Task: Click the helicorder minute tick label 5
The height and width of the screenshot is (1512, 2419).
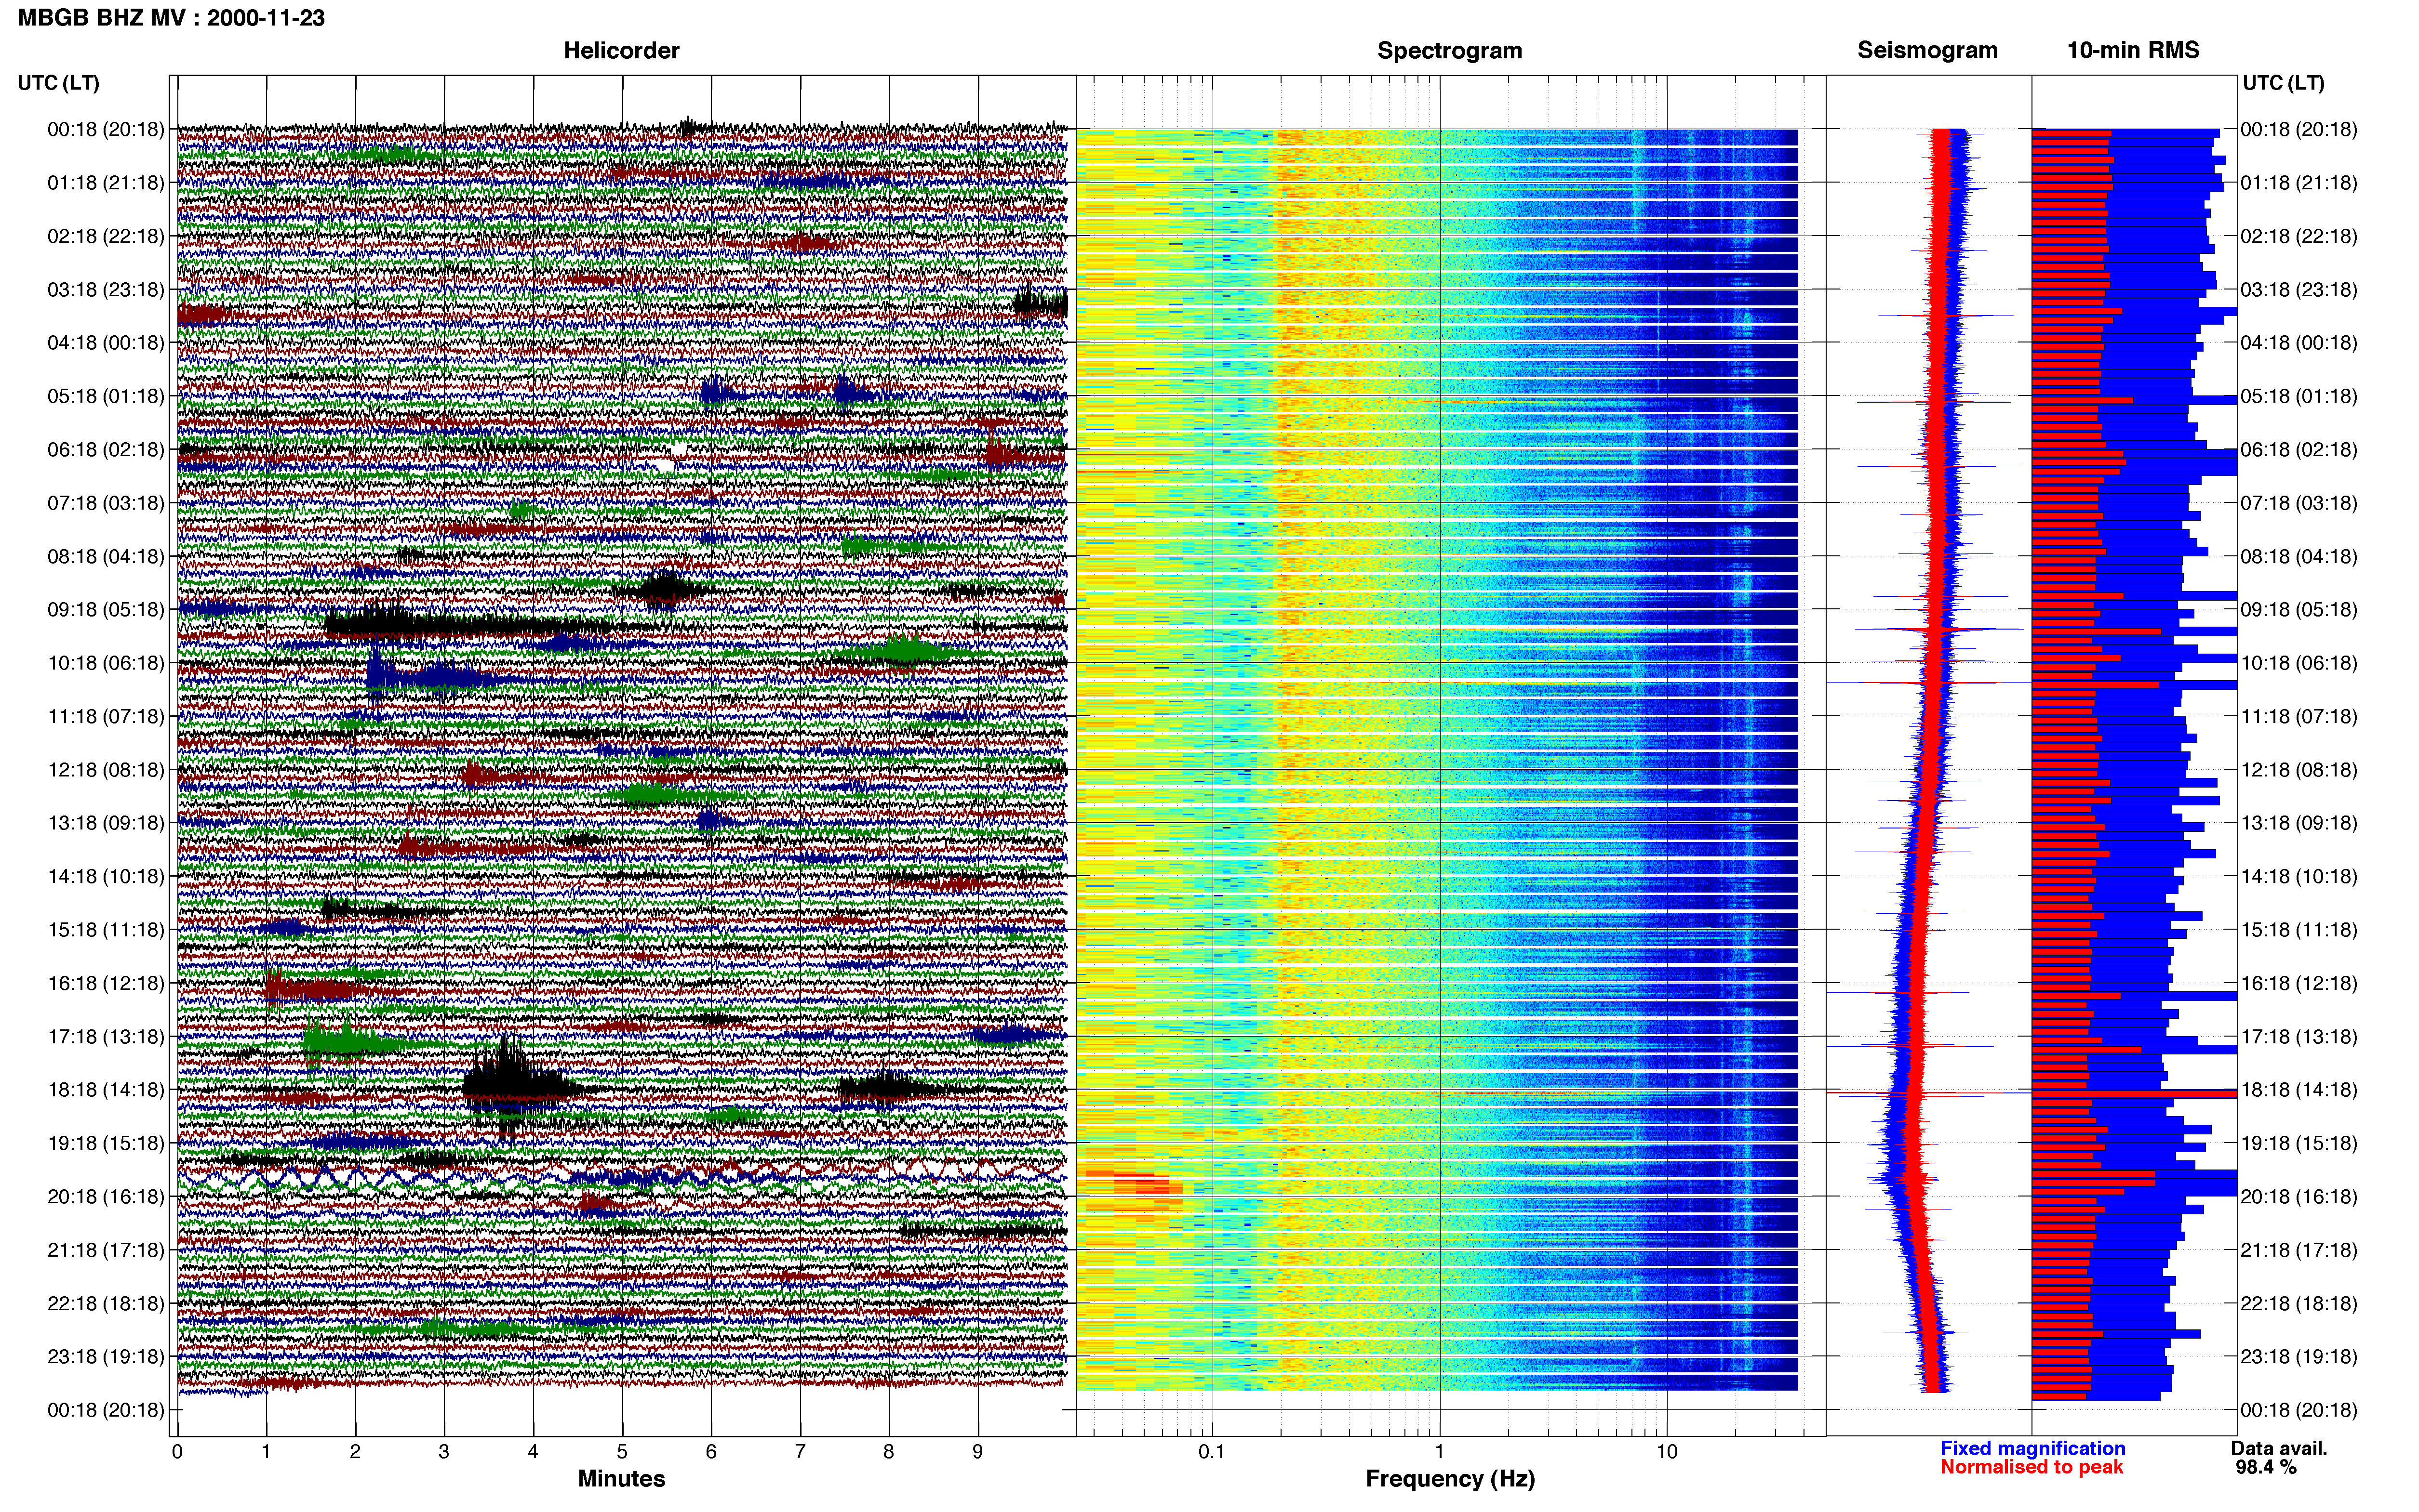Action: pos(621,1452)
